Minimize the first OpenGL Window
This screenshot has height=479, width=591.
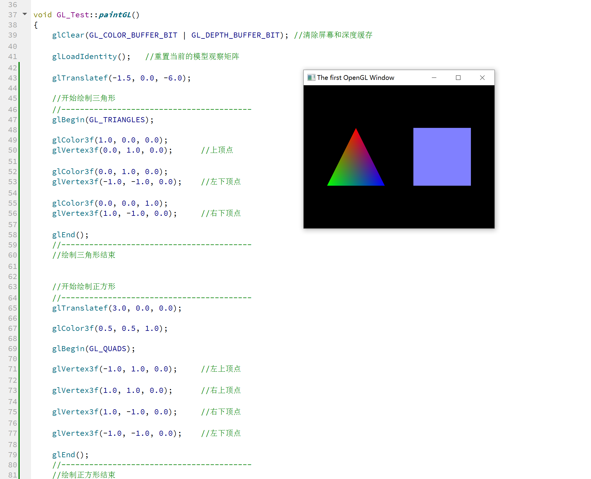point(434,78)
